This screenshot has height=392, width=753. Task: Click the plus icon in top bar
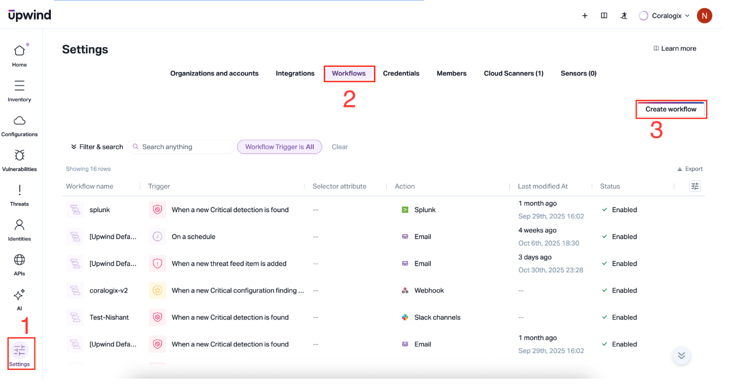click(585, 16)
